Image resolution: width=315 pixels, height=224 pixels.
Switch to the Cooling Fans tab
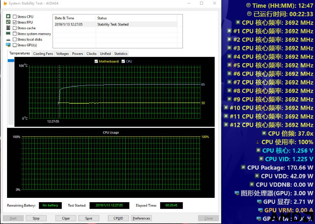43,54
